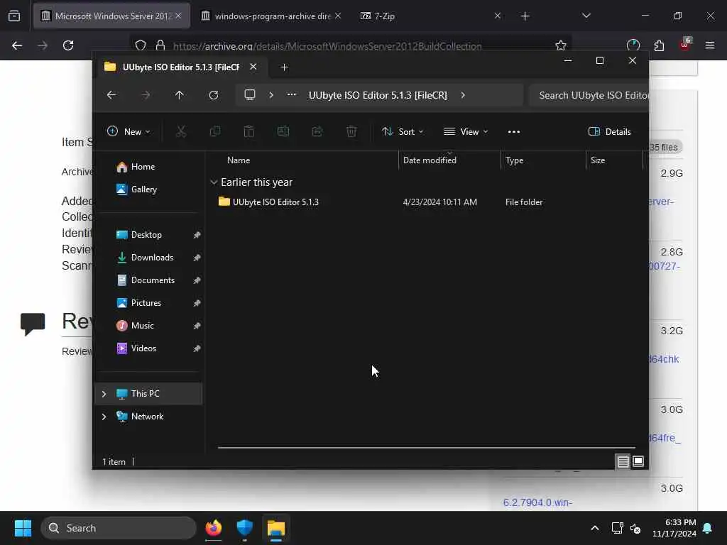Collapse the Earlier this year group
The image size is (727, 545).
tap(214, 182)
